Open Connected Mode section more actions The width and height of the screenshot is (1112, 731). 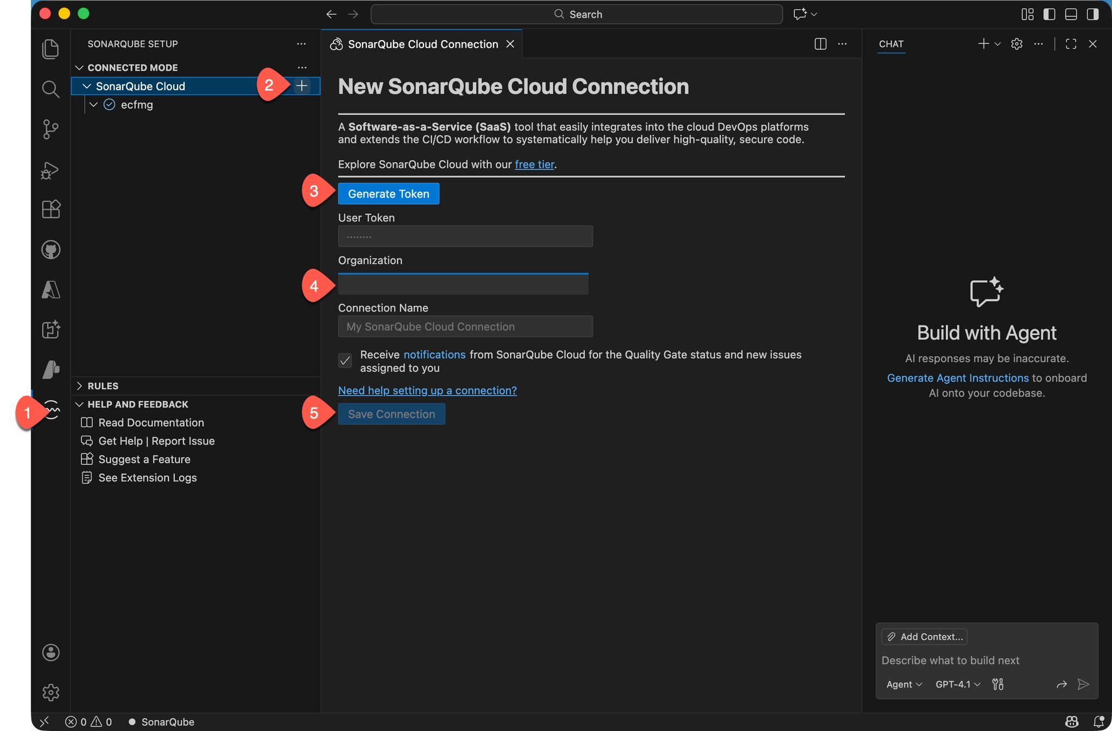click(302, 67)
